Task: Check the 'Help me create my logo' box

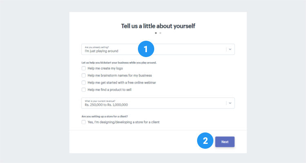Action: [x=84, y=68]
